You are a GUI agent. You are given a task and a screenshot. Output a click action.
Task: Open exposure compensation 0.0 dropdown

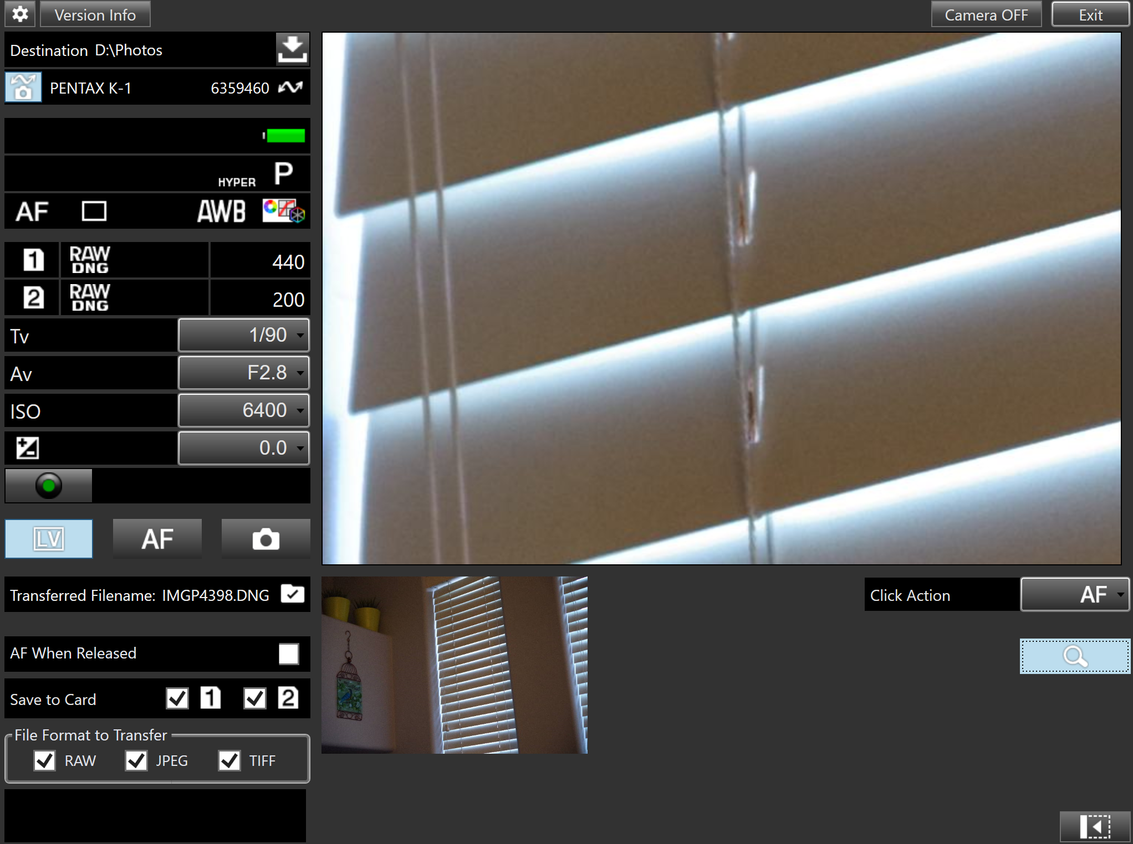point(244,448)
